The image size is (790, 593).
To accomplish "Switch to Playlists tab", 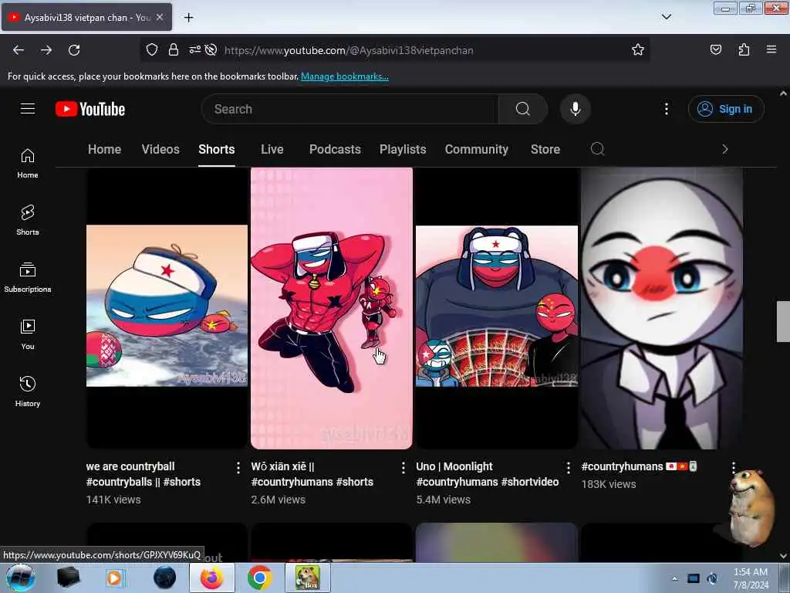I will tap(403, 149).
